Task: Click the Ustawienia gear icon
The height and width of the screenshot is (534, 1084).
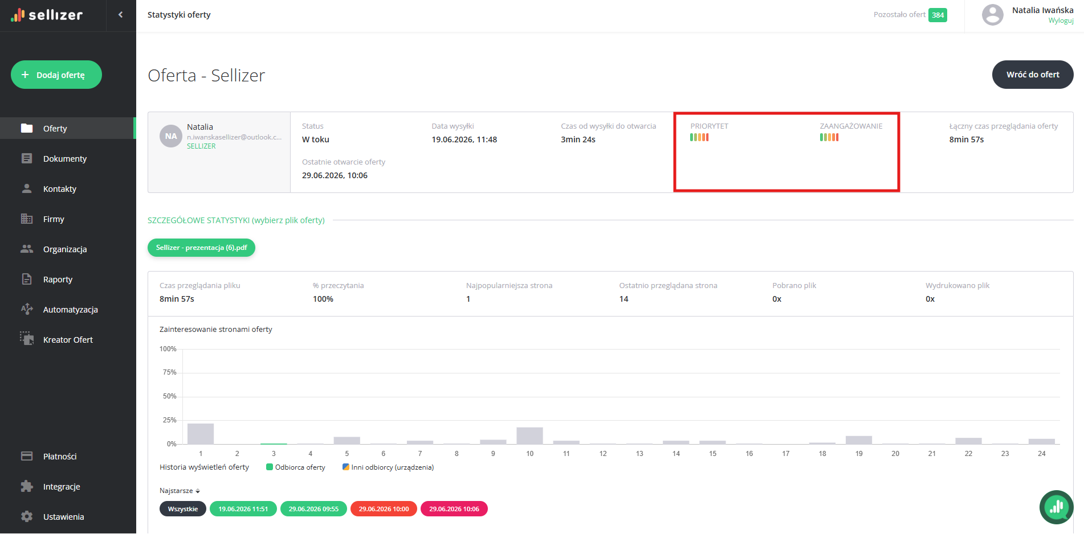Action: 27,516
